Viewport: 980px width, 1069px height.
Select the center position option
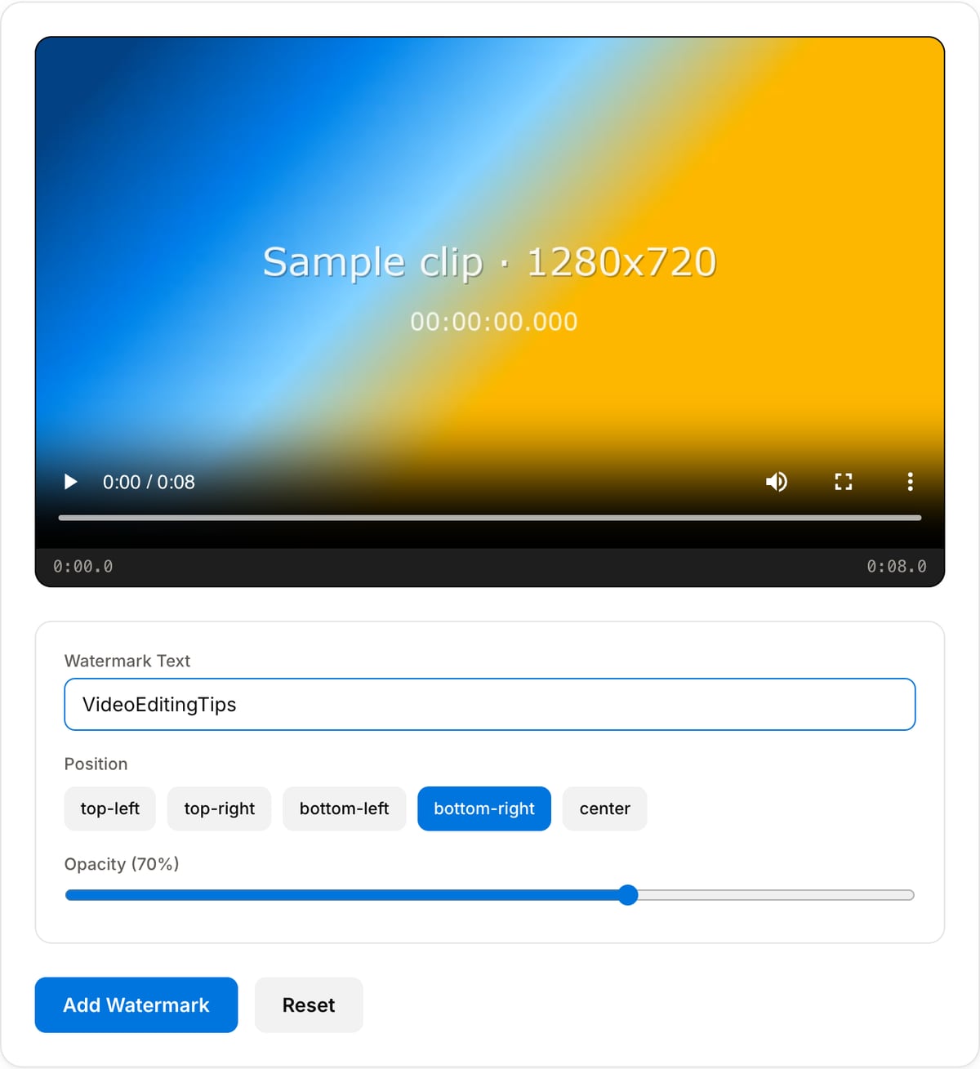[605, 808]
